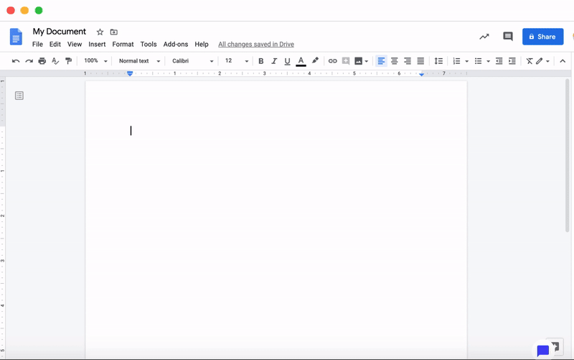Insert a link with chain icon

coord(332,61)
